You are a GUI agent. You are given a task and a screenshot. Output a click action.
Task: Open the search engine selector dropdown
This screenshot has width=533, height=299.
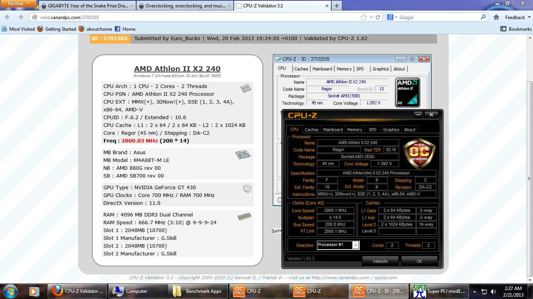coord(391,18)
